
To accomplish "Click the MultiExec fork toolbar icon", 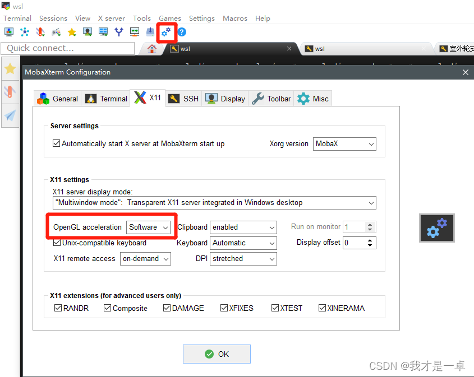I will (x=119, y=32).
